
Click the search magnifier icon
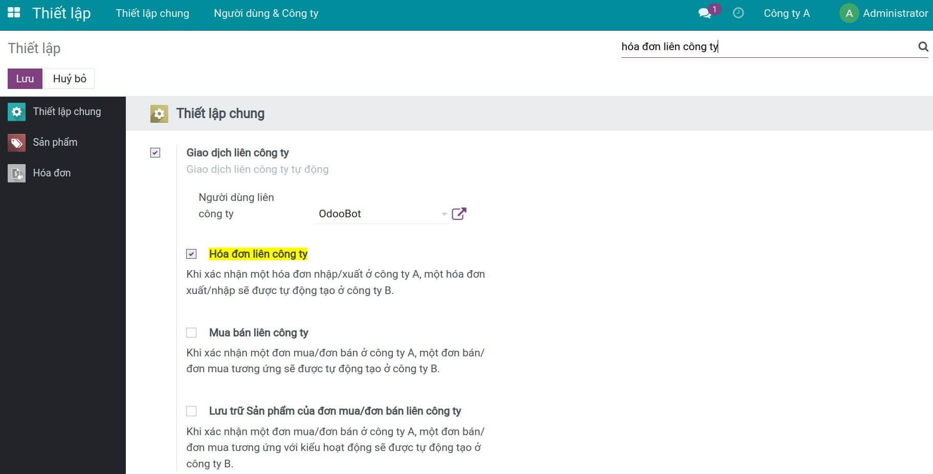[x=923, y=47]
